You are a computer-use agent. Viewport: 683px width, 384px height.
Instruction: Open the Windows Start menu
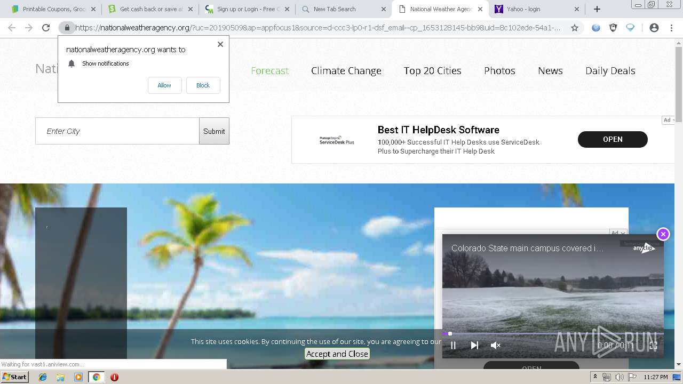pyautogui.click(x=14, y=377)
